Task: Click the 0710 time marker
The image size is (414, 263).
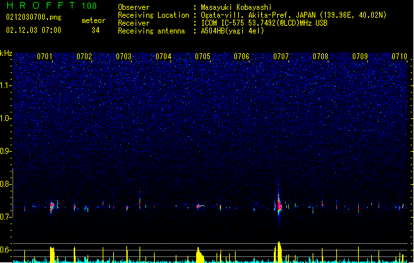Action: coord(400,57)
